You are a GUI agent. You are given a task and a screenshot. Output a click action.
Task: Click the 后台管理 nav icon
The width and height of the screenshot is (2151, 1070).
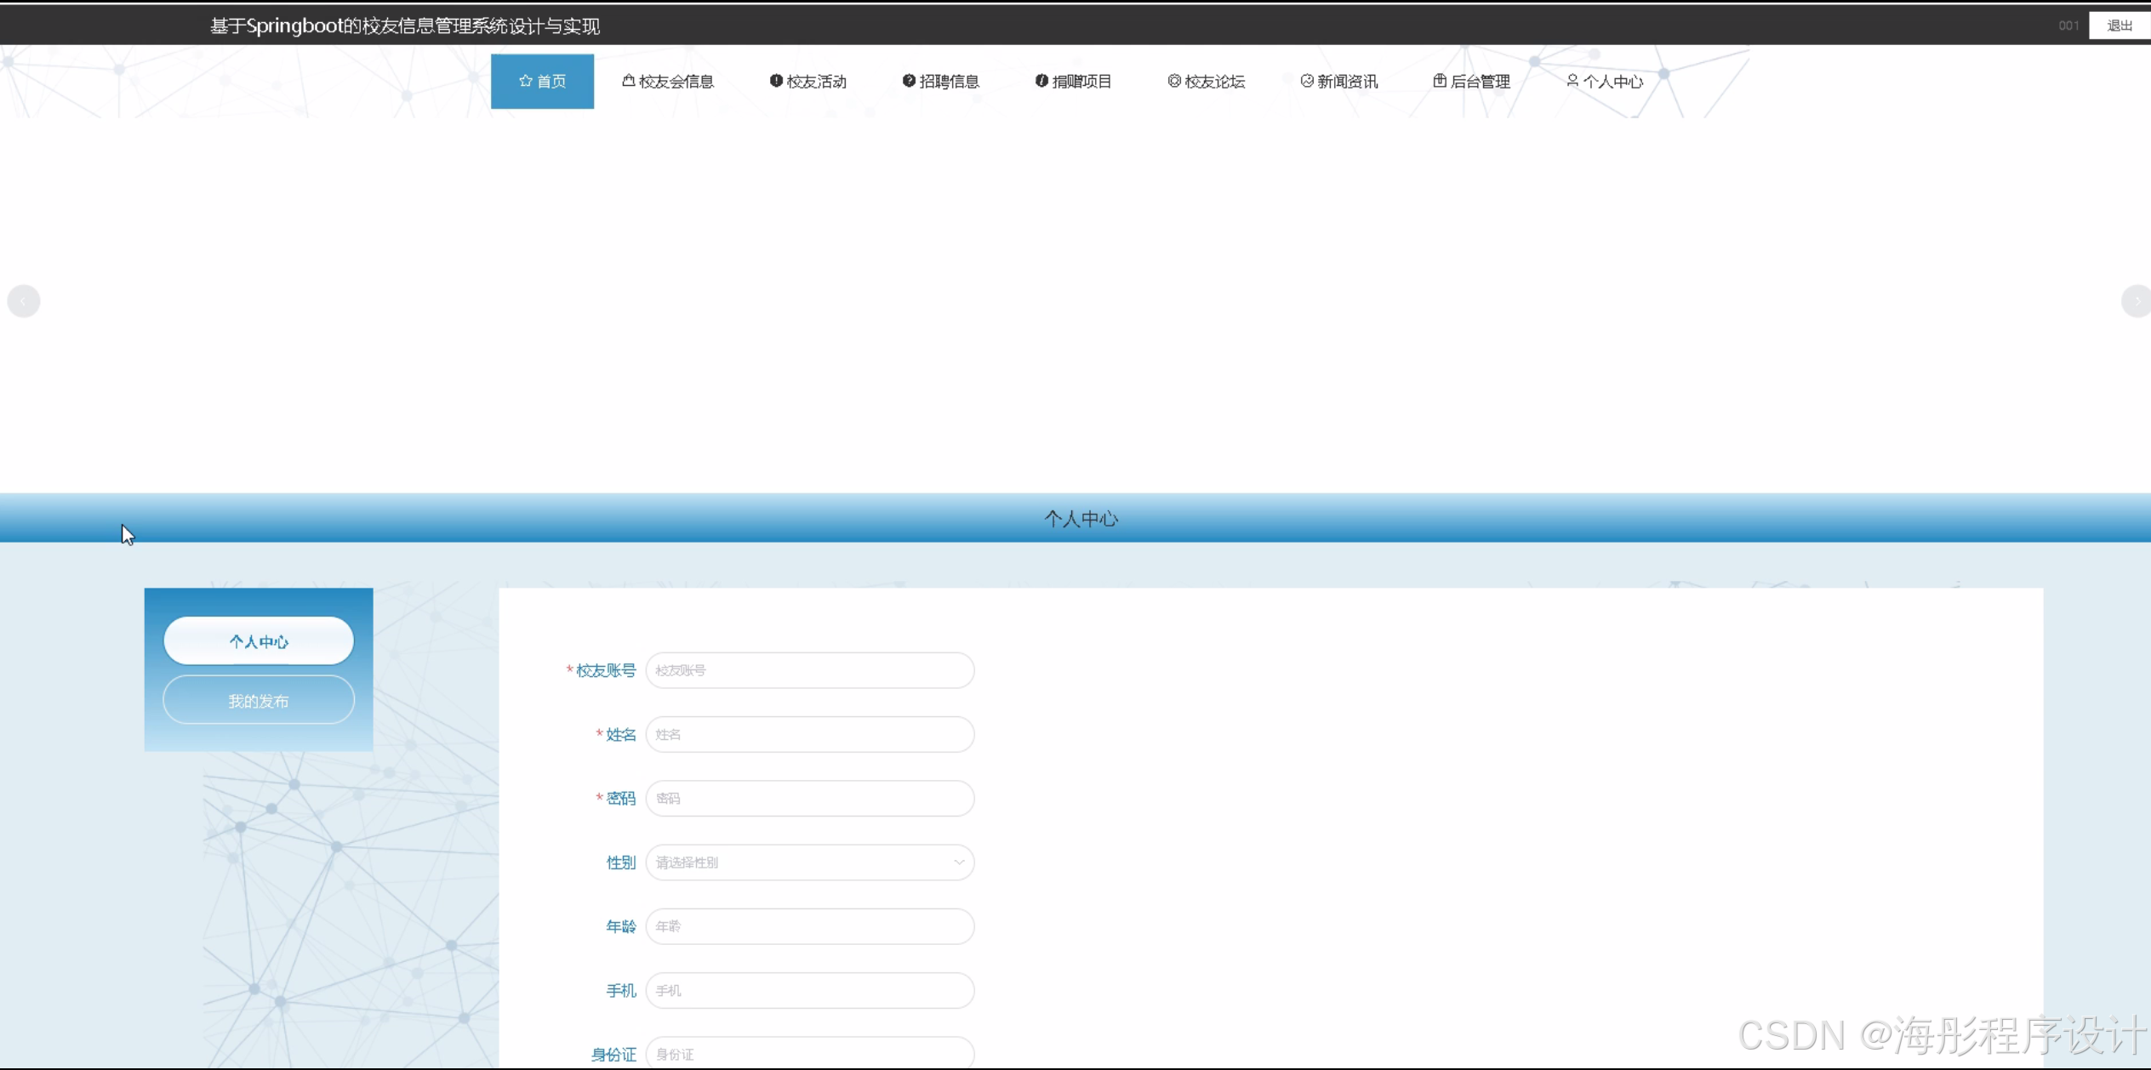point(1439,81)
